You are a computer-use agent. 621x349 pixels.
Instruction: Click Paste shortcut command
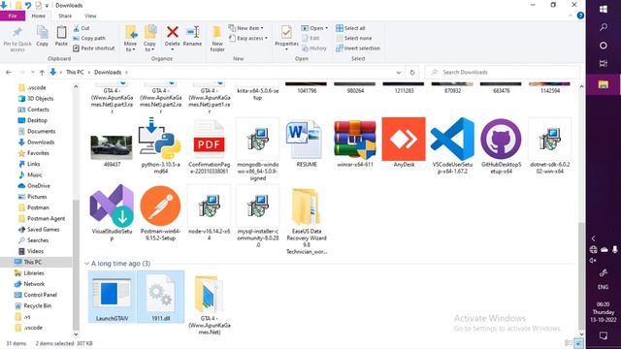pos(94,48)
